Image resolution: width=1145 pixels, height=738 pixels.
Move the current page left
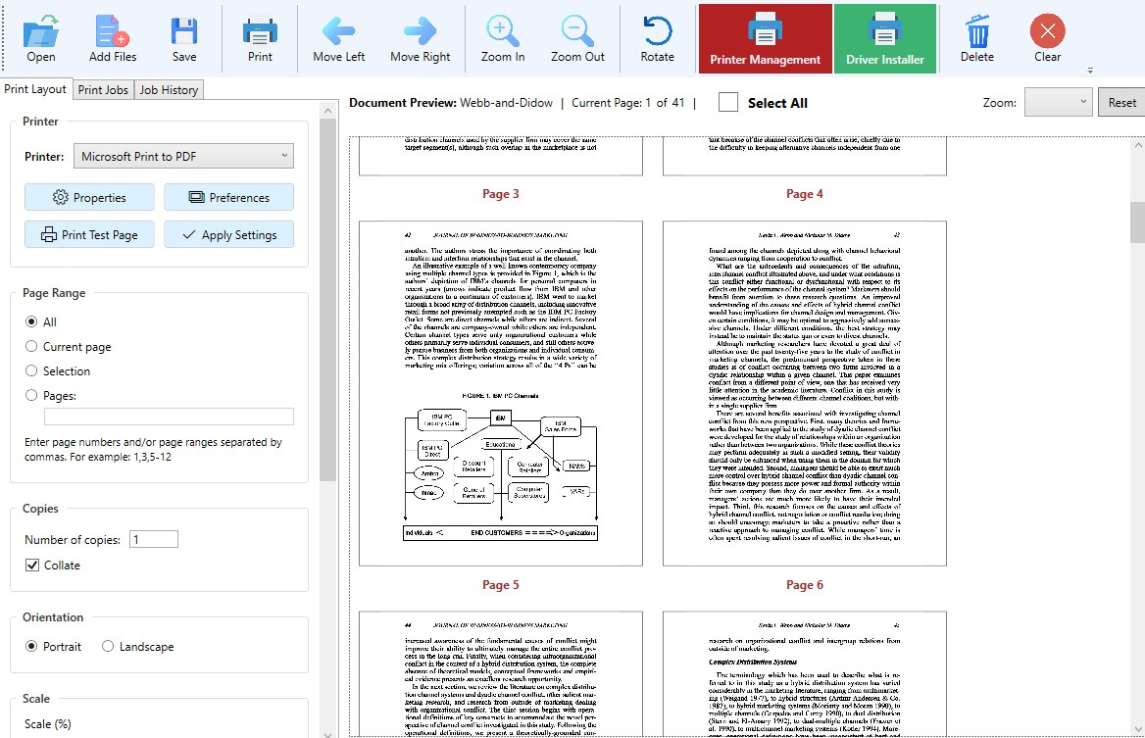pyautogui.click(x=337, y=37)
